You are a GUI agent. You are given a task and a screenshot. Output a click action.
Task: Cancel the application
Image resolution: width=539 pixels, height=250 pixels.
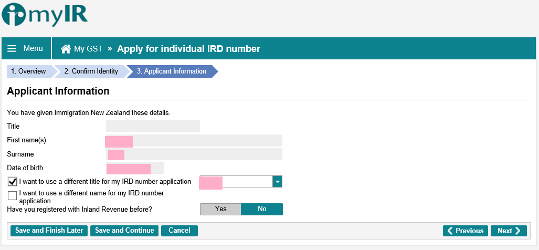tap(179, 231)
